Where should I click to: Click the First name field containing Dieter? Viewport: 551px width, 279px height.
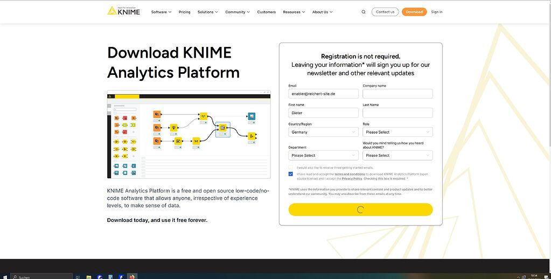pyautogui.click(x=323, y=113)
